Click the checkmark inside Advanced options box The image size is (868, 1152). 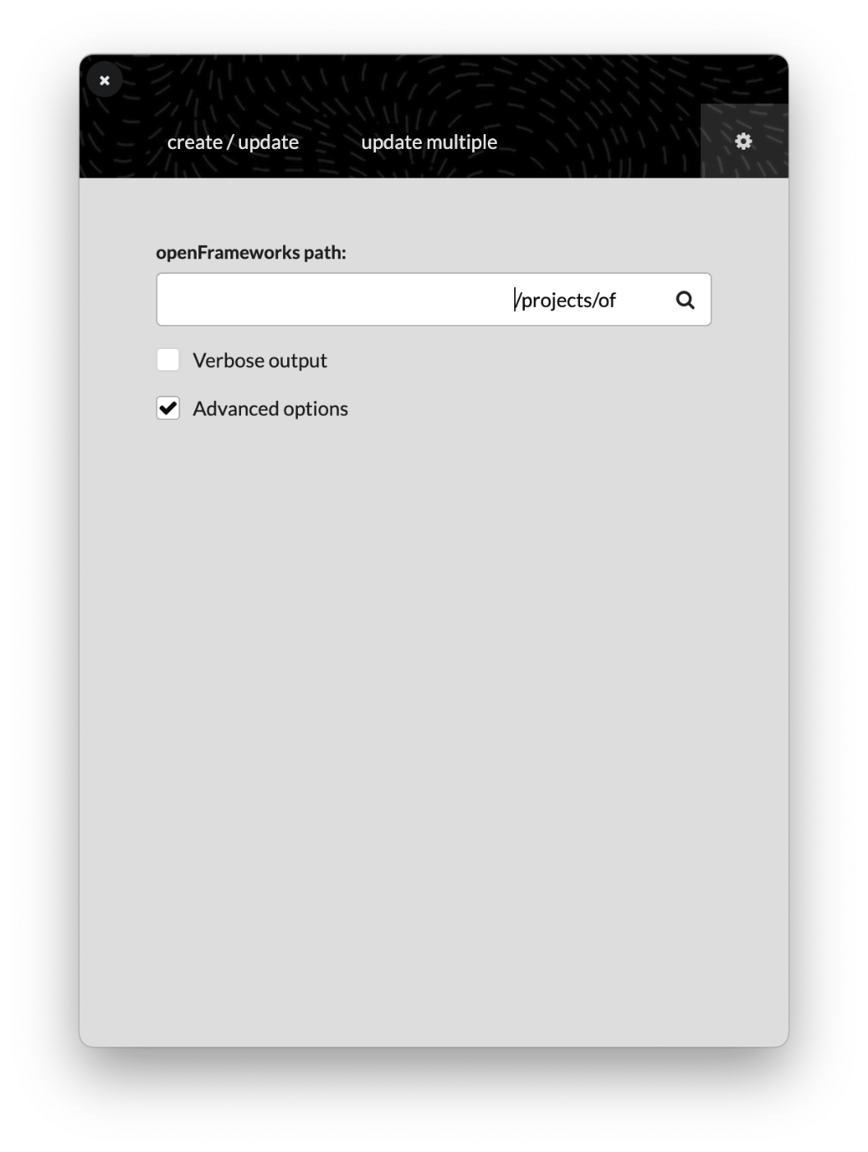tap(168, 408)
